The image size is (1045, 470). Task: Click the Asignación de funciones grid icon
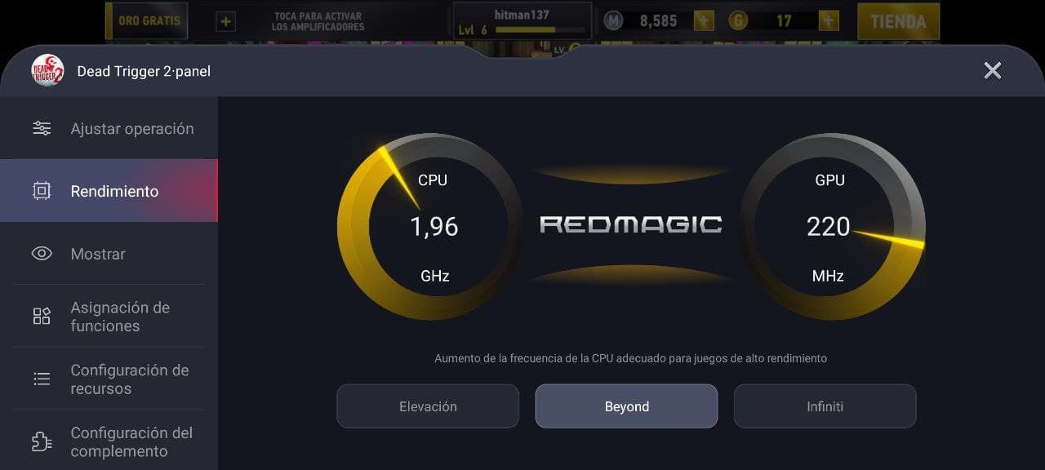(42, 317)
